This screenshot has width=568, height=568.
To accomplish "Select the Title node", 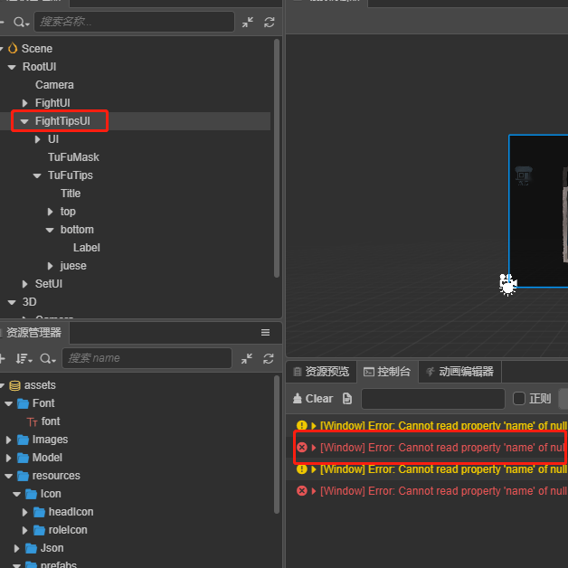I will (x=71, y=194).
